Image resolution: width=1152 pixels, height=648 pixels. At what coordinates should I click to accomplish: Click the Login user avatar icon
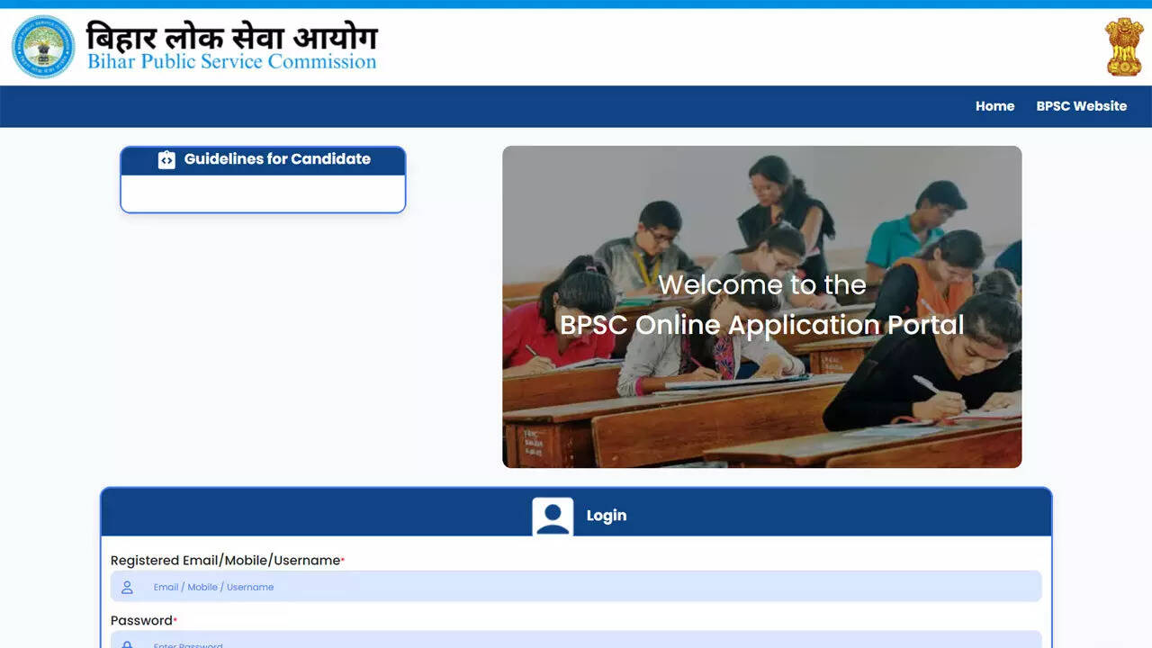pos(553,517)
